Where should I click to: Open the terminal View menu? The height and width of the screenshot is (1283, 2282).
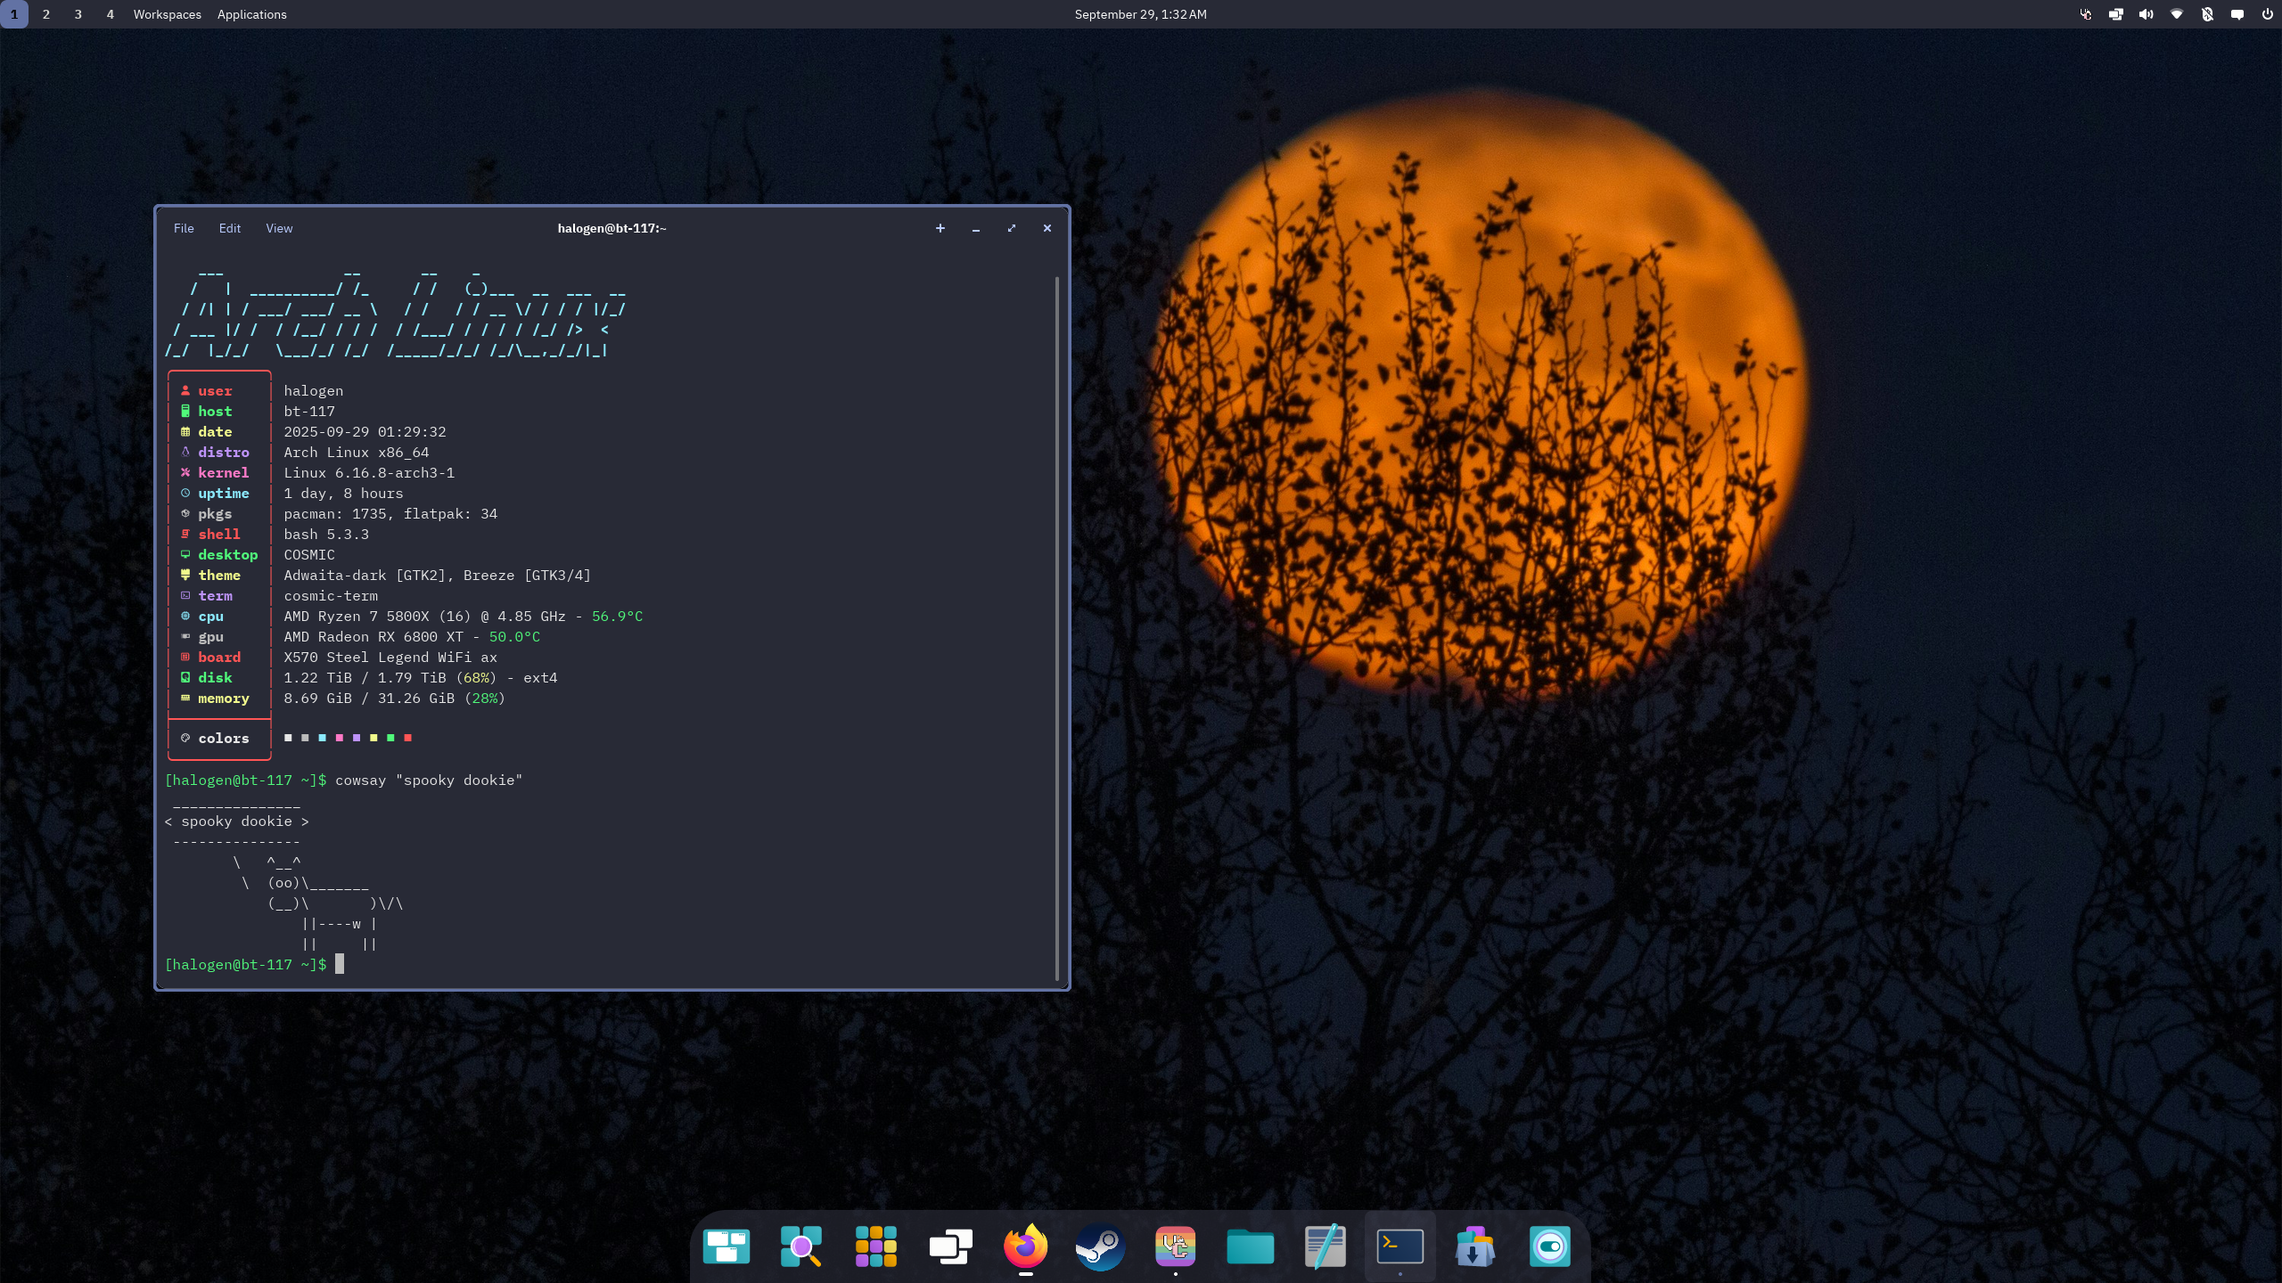tap(279, 228)
